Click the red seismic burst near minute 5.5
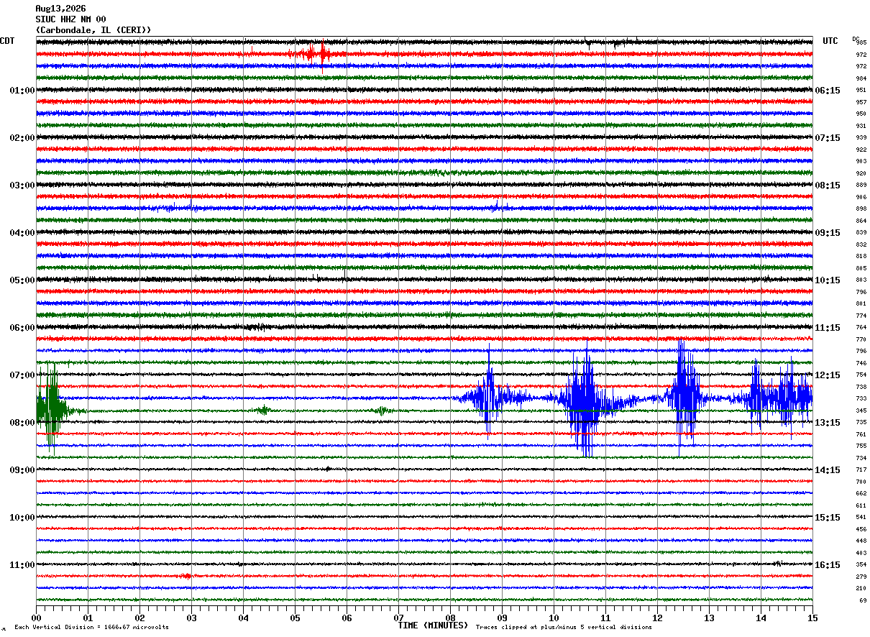Viewport: 870px width, 637px height. point(311,54)
